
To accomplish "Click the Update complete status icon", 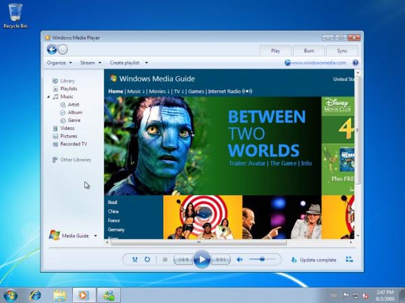I will click(294, 260).
